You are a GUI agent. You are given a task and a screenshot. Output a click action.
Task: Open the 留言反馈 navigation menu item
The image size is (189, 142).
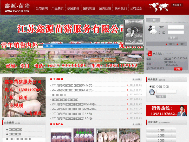click(105, 8)
